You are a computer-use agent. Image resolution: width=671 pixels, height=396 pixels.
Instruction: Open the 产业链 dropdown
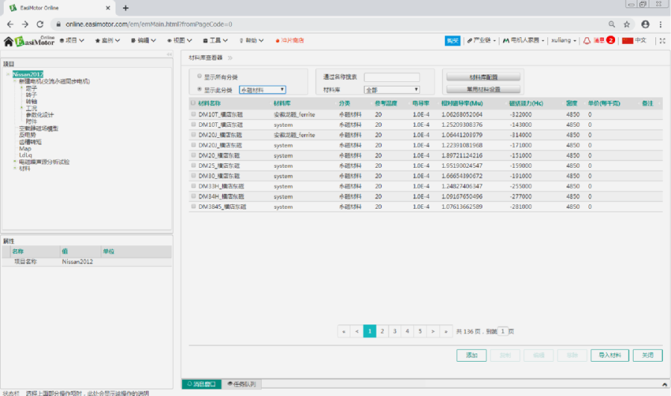click(481, 40)
